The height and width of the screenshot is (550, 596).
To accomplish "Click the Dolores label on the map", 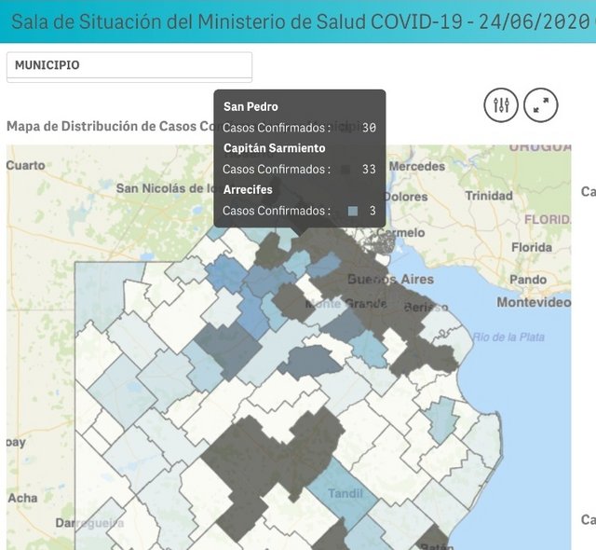I will click(x=406, y=197).
